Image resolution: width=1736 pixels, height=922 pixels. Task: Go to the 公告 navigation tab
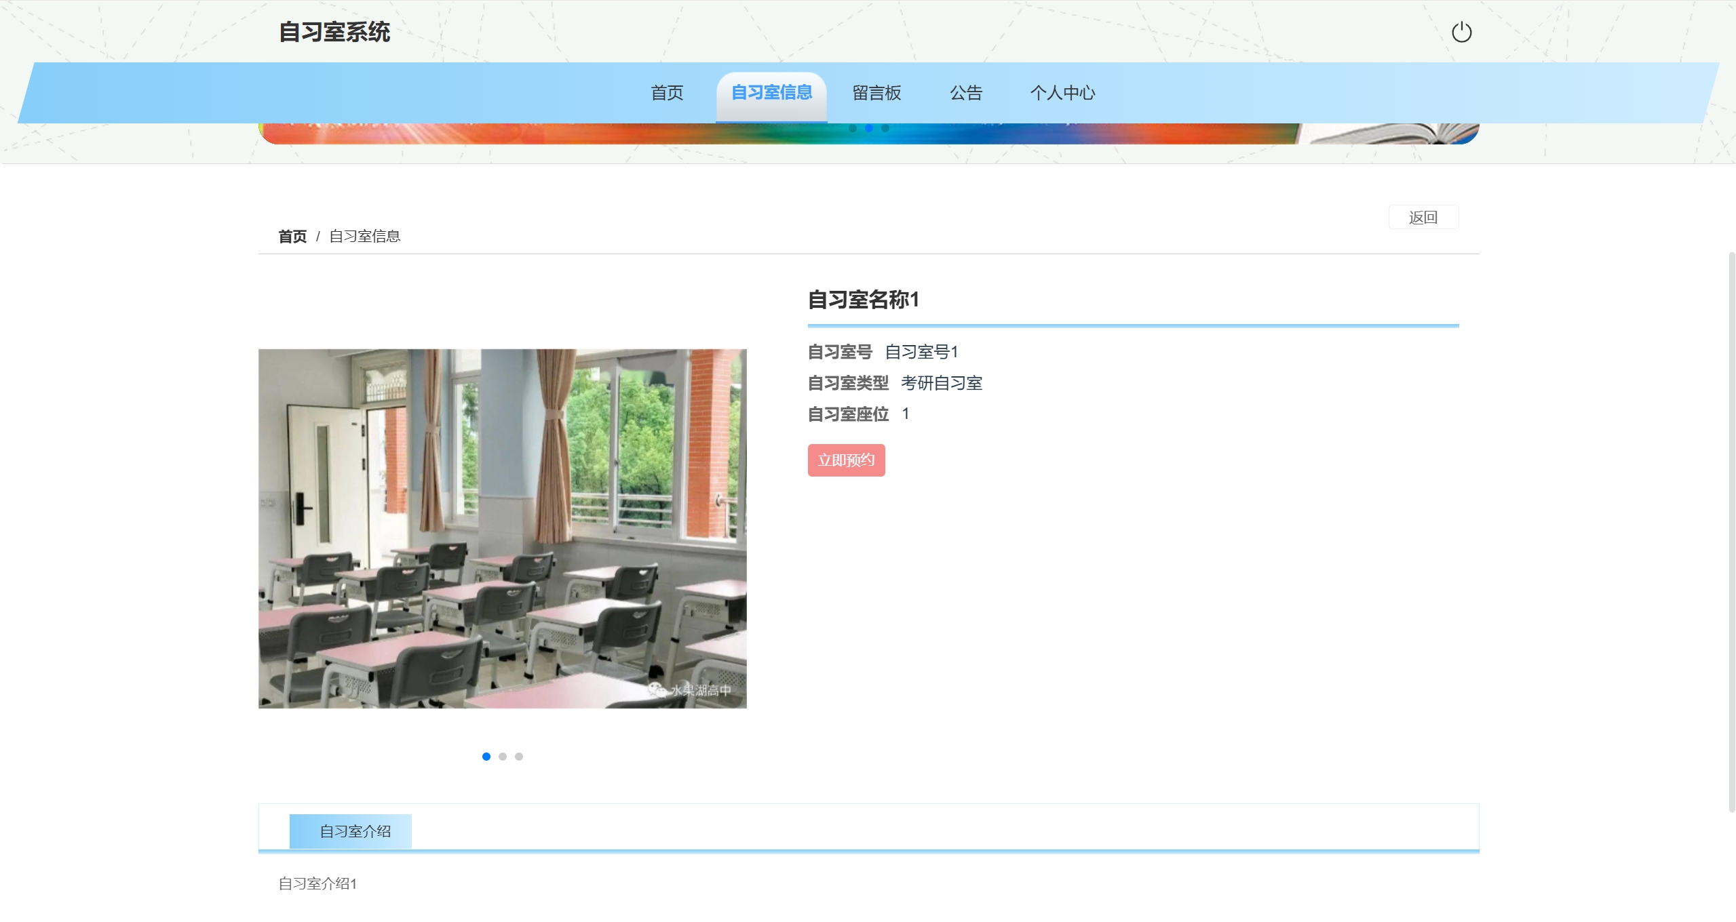tap(966, 93)
